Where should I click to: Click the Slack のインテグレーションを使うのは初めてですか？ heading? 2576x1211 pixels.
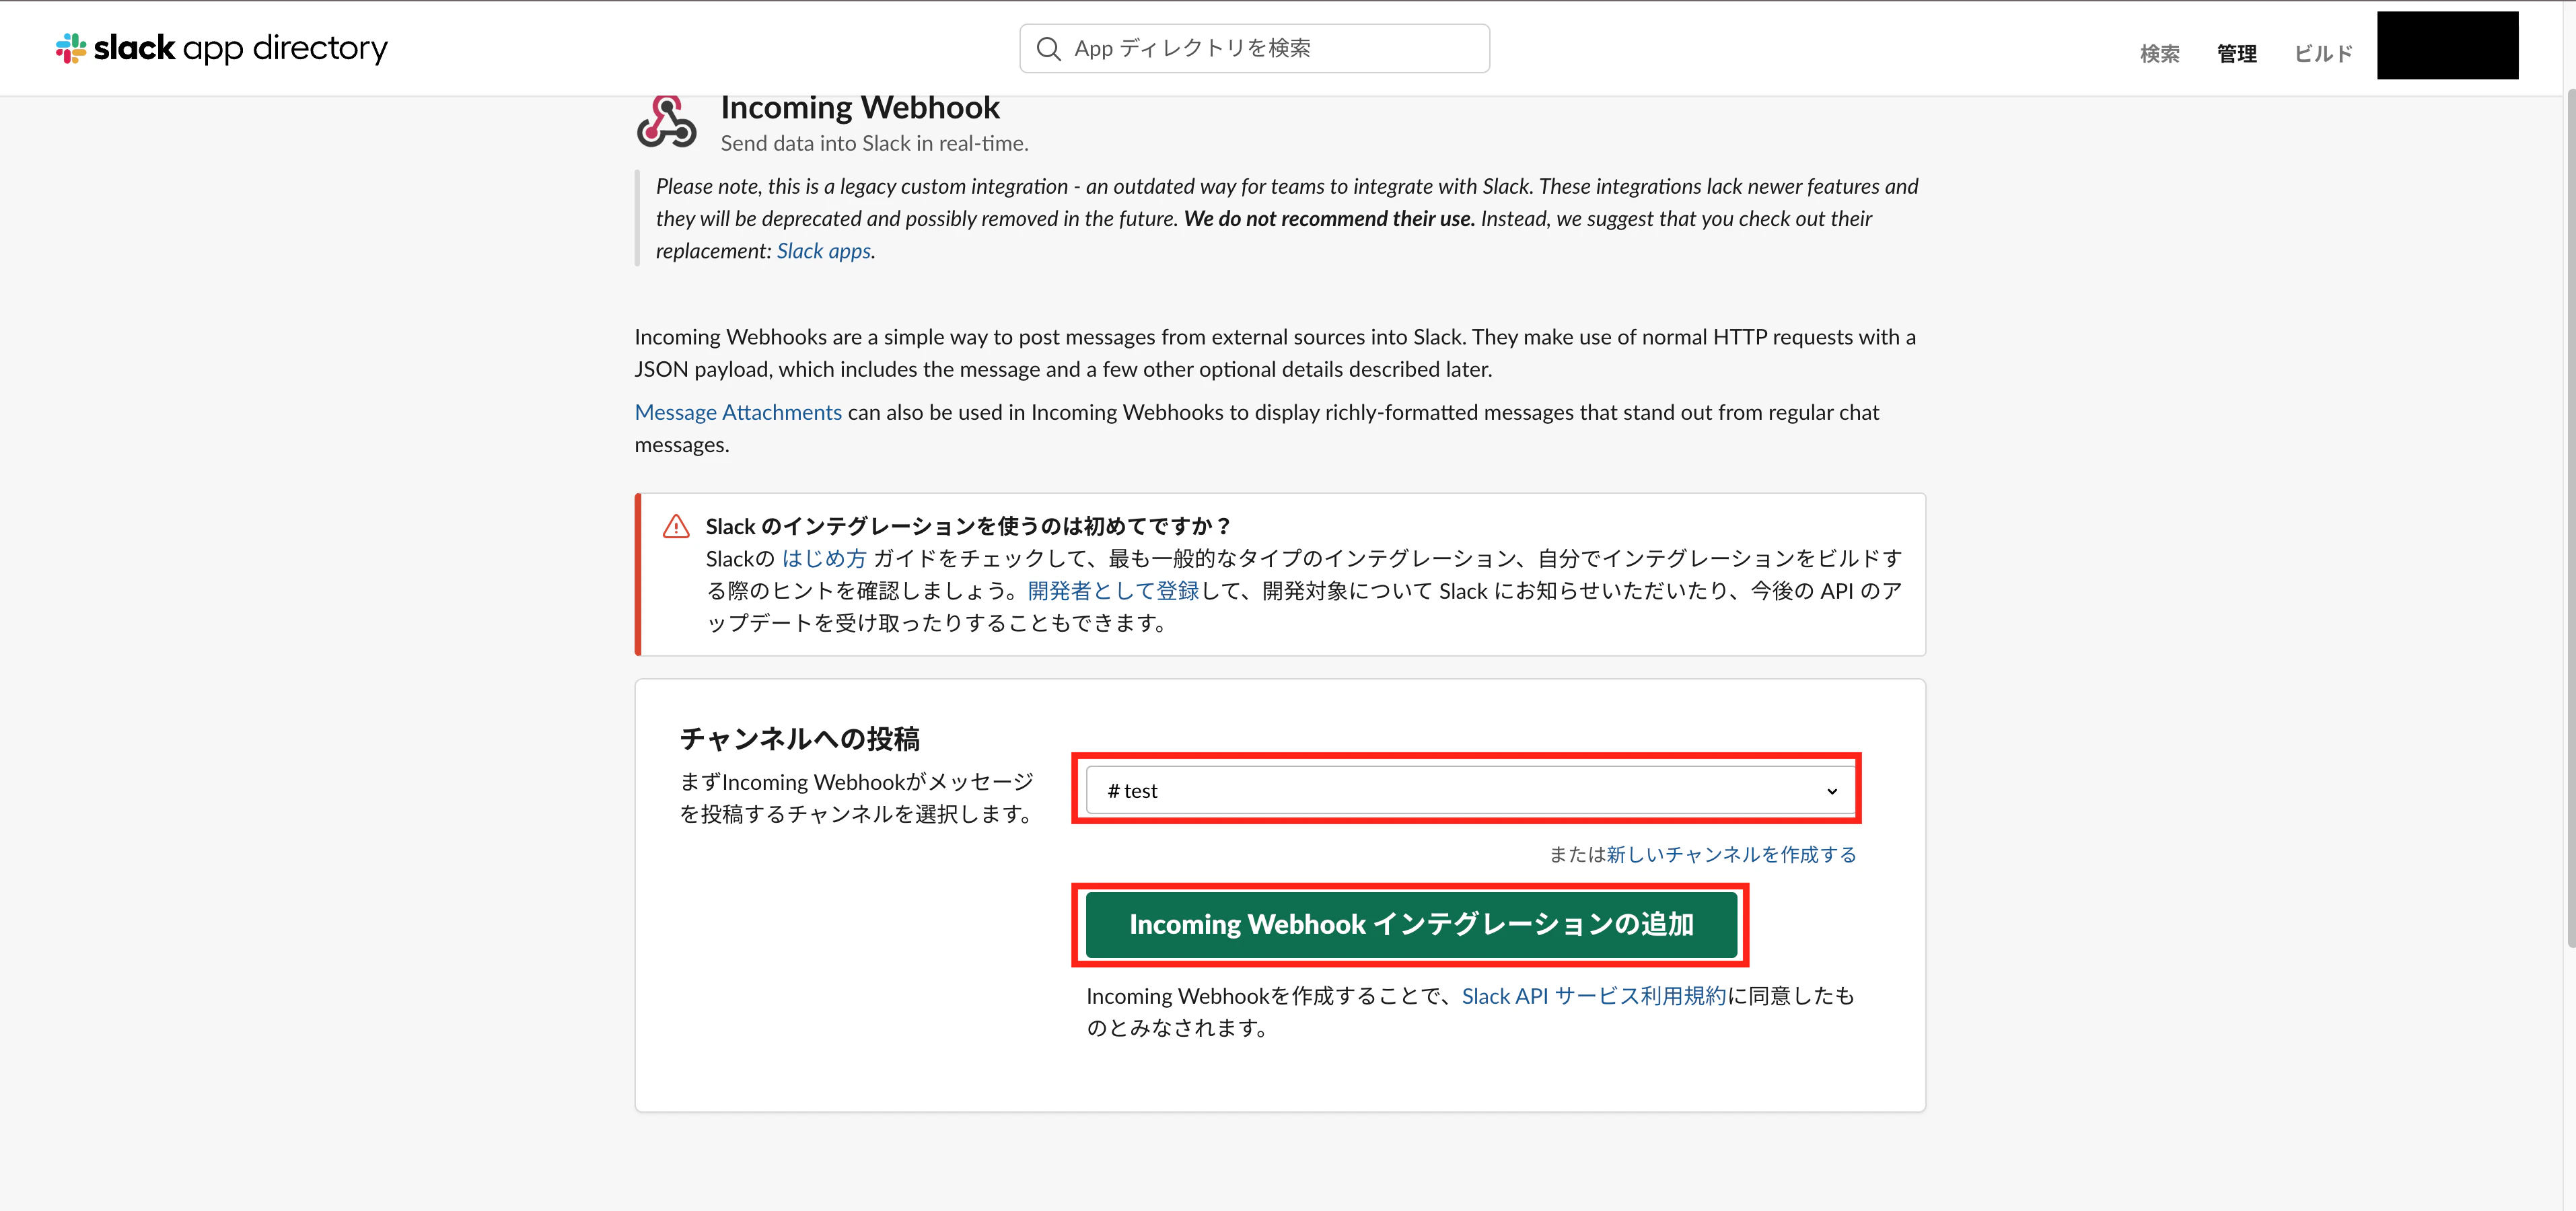point(968,526)
